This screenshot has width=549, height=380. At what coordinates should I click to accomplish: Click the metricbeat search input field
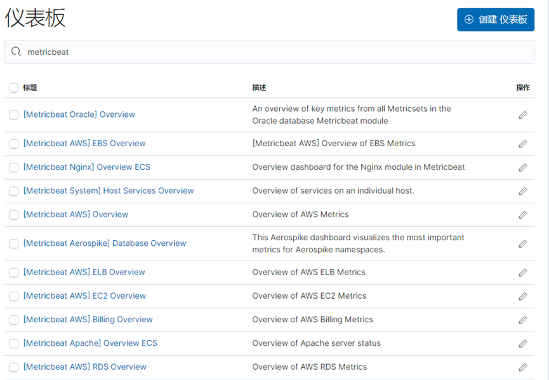pyautogui.click(x=269, y=52)
